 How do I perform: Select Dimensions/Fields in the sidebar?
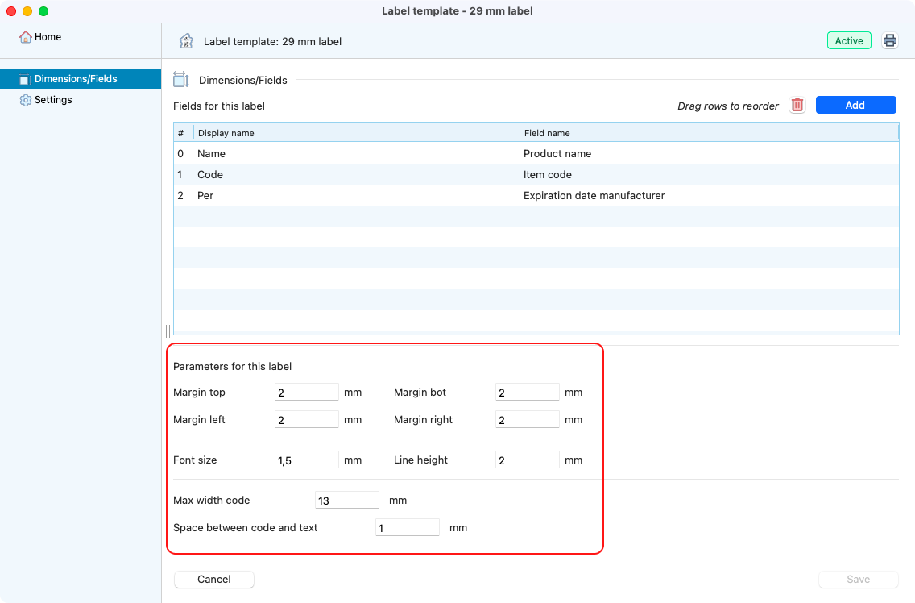81,79
